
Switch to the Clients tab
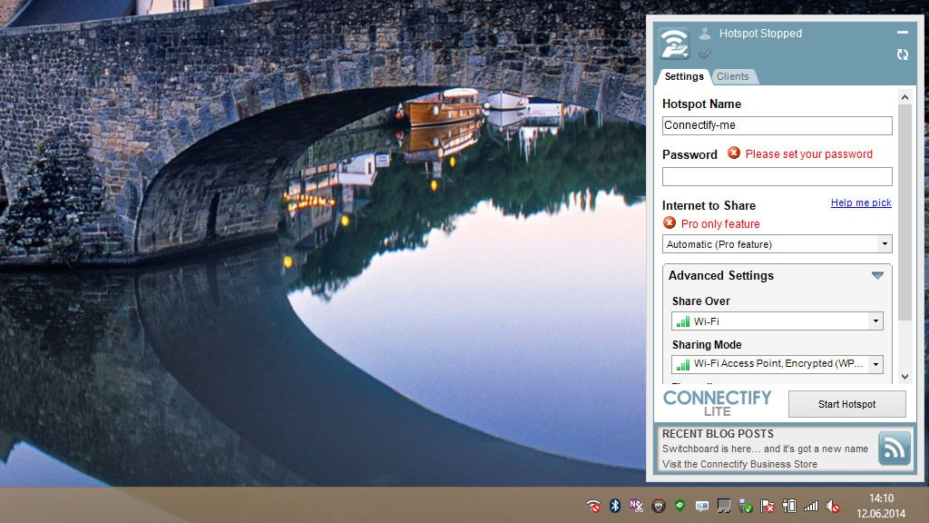point(734,76)
